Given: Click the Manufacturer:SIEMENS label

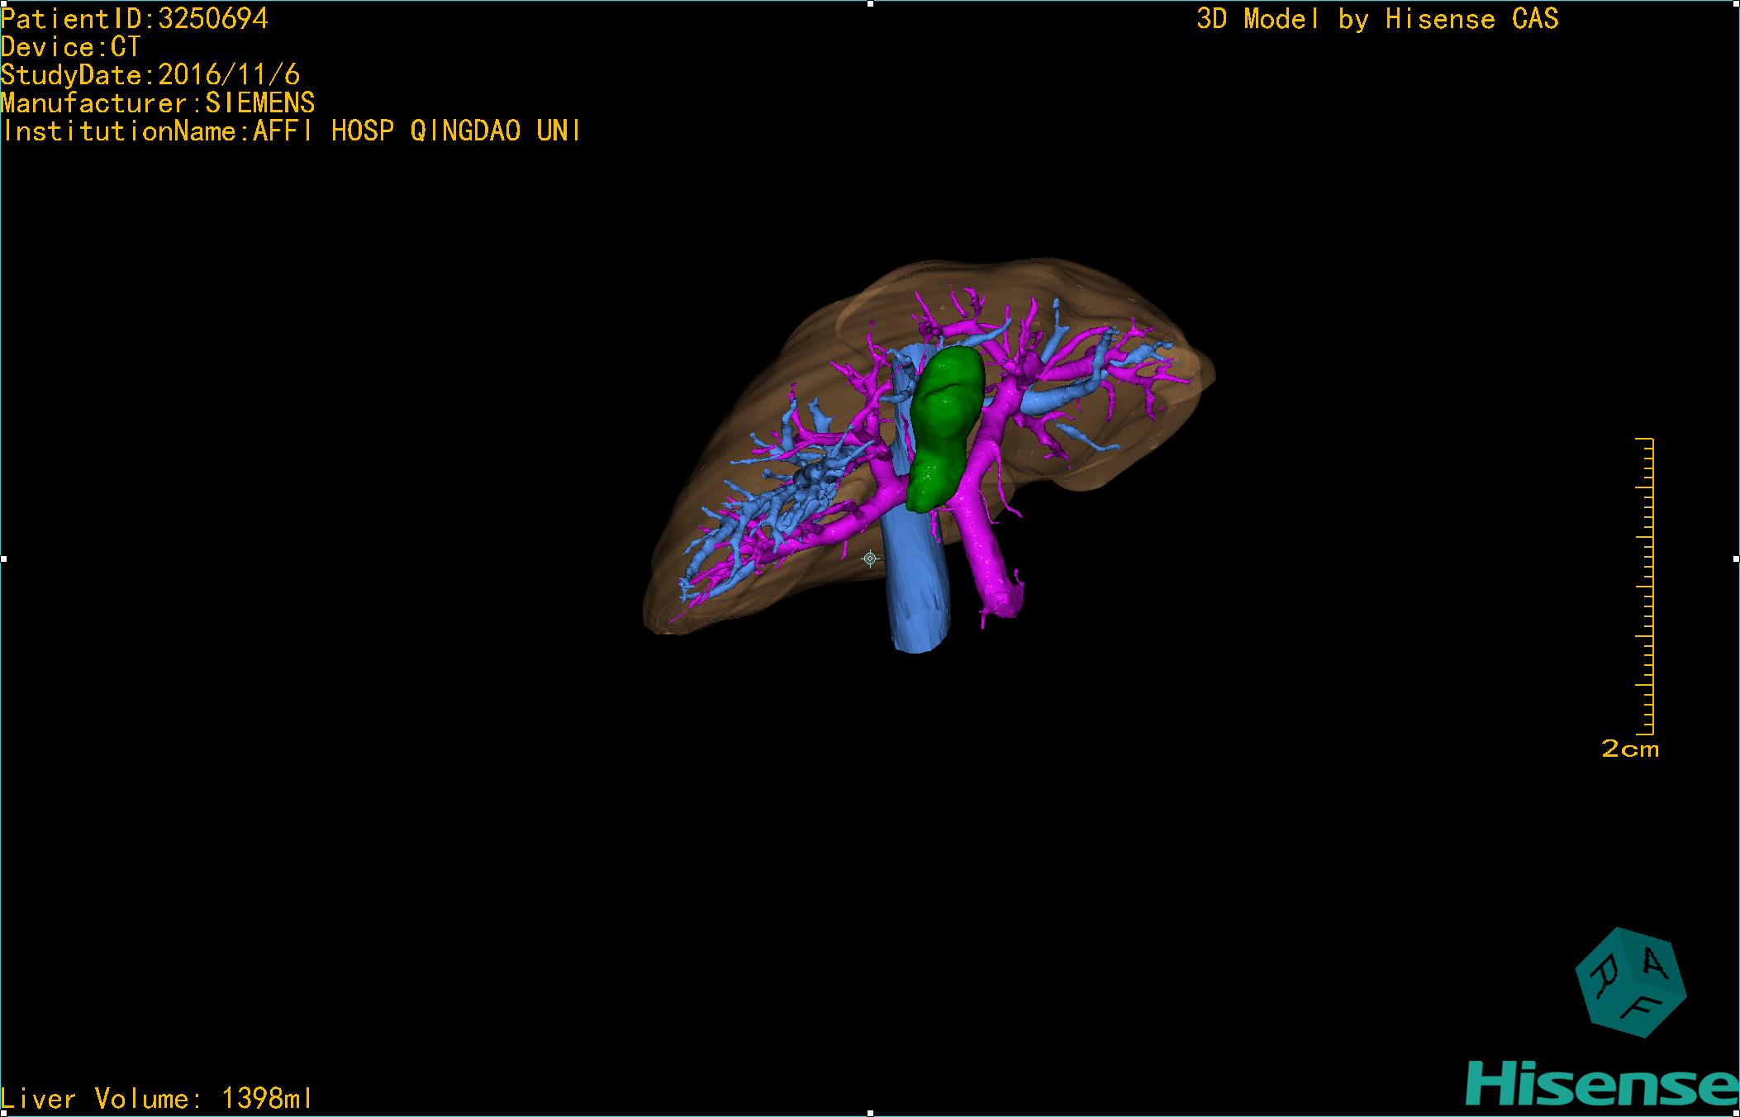Looking at the screenshot, I should (x=158, y=102).
